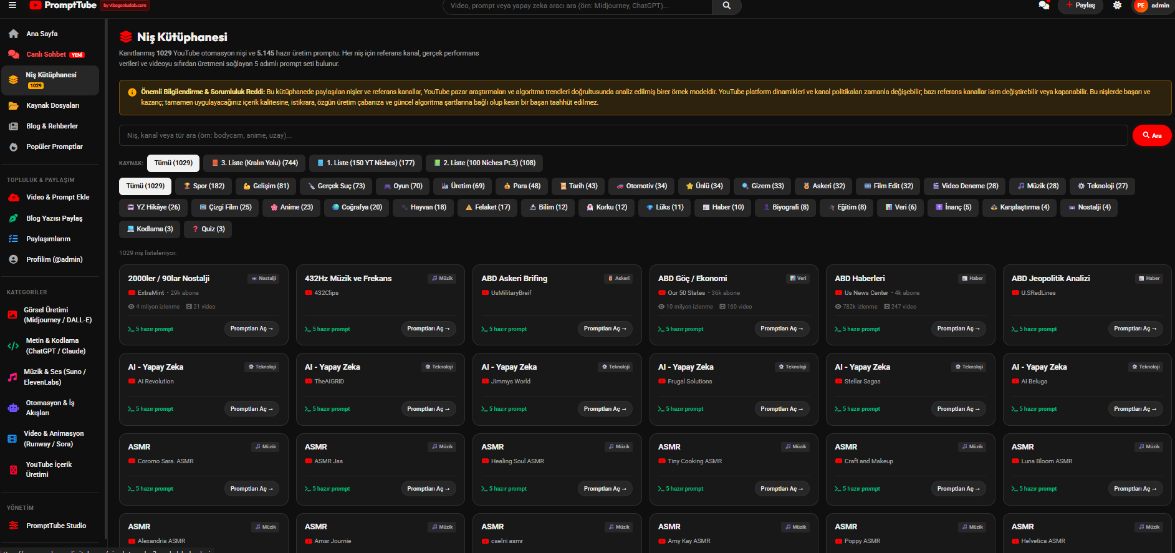1175x553 pixels.
Task: Filter by 1. Liste (150 YT Niches)
Action: 365,163
